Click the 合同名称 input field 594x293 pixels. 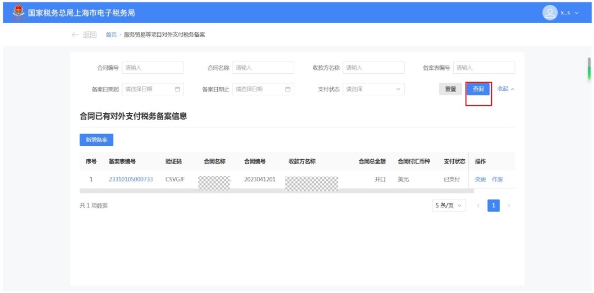coord(263,68)
